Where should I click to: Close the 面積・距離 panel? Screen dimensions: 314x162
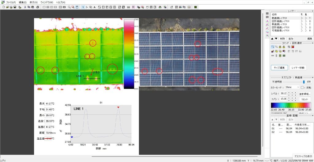click(x=312, y=115)
